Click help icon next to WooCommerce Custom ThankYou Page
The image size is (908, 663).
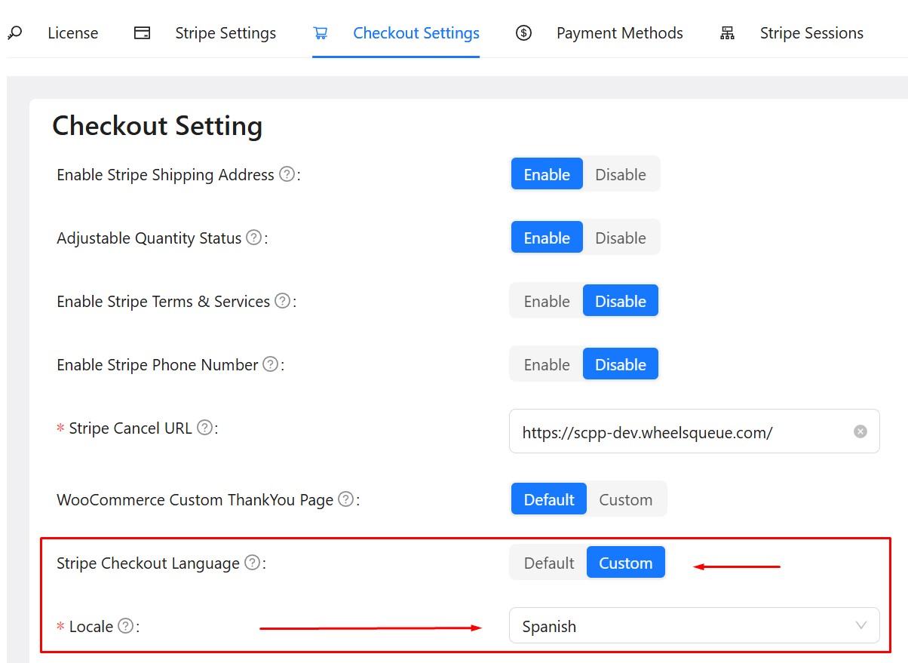click(x=345, y=499)
